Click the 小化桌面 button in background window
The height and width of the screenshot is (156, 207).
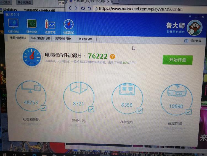(6, 2)
